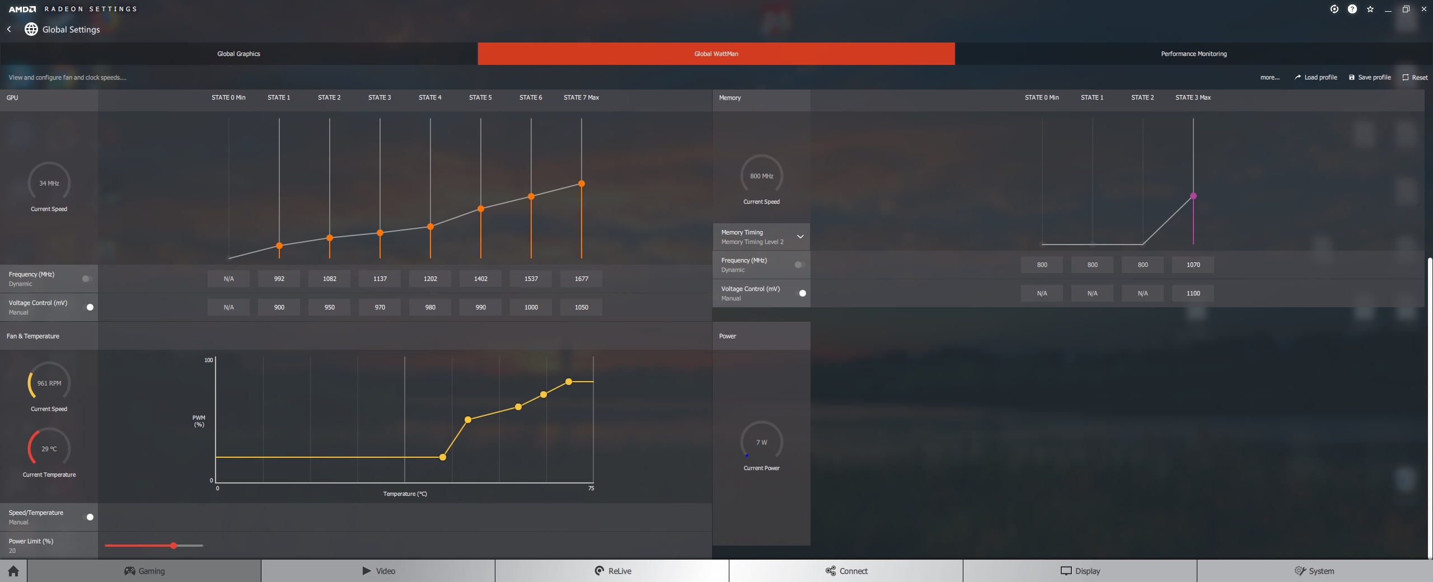
Task: Click GPU State 1 frequency field 992
Action: coord(279,279)
